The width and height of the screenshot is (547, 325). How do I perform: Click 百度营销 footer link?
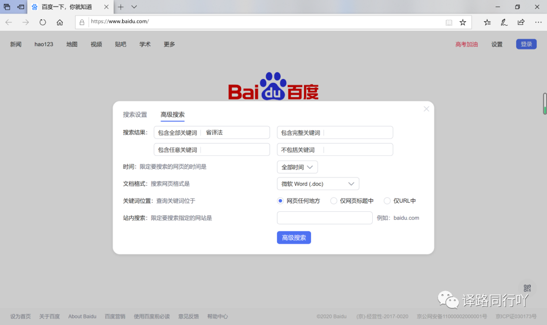pos(115,316)
